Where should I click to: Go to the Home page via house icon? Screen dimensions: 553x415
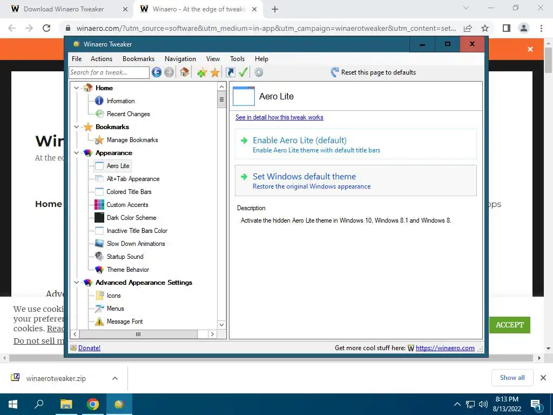point(184,72)
